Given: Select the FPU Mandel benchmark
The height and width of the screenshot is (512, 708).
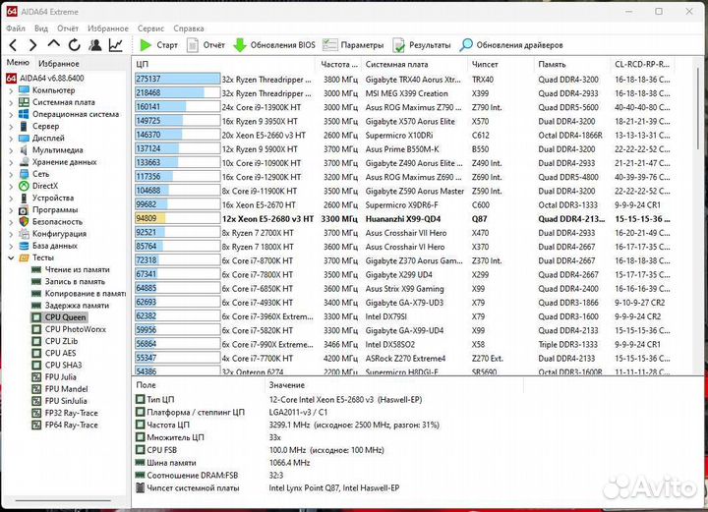Looking at the screenshot, I should [60, 389].
